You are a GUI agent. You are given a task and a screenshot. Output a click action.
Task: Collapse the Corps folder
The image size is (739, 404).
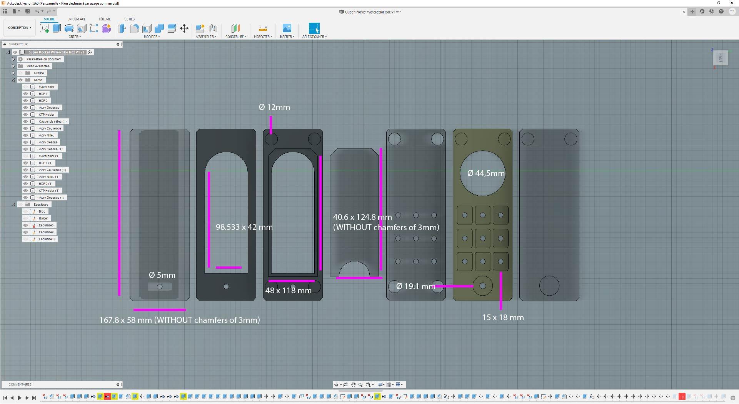point(13,80)
